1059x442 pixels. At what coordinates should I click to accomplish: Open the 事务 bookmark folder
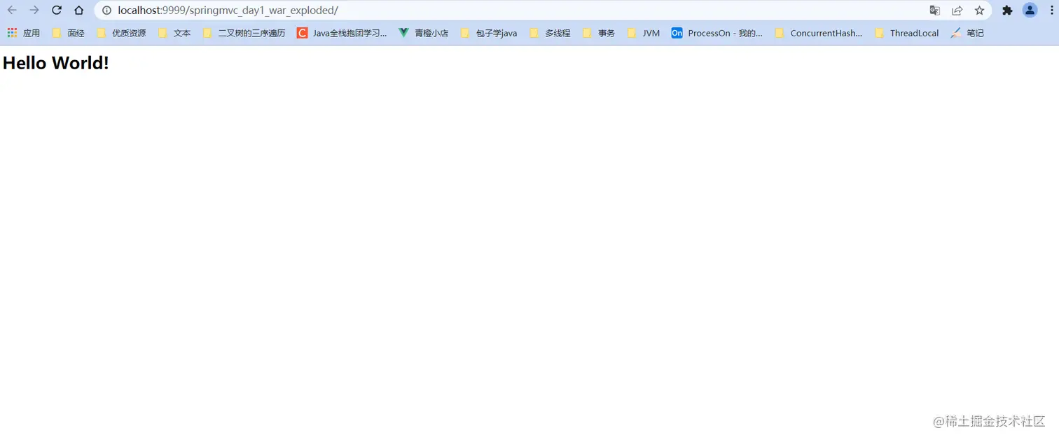[599, 33]
